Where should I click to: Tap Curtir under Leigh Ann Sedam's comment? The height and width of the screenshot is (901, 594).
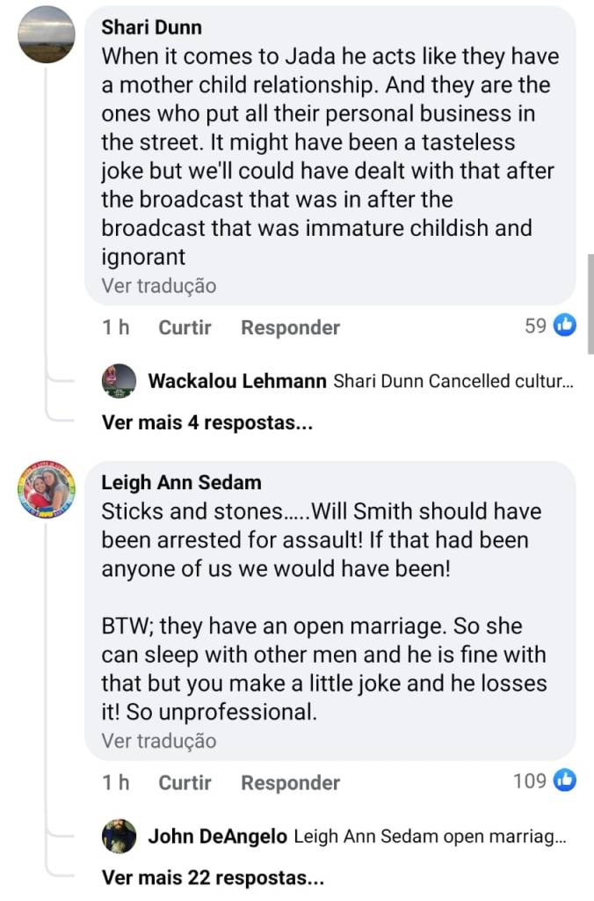185,782
